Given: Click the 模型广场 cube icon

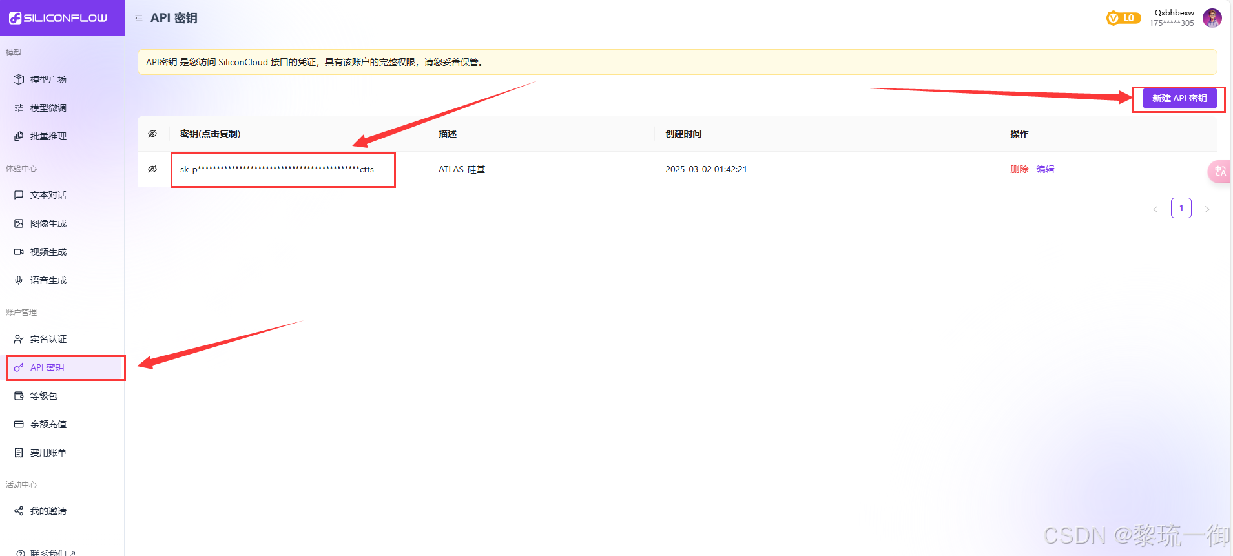Looking at the screenshot, I should [19, 79].
